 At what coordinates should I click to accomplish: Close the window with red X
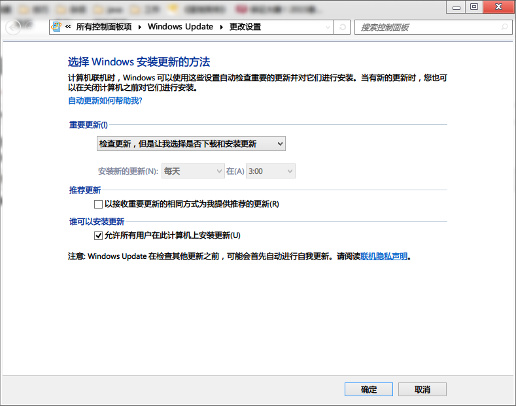click(498, 7)
